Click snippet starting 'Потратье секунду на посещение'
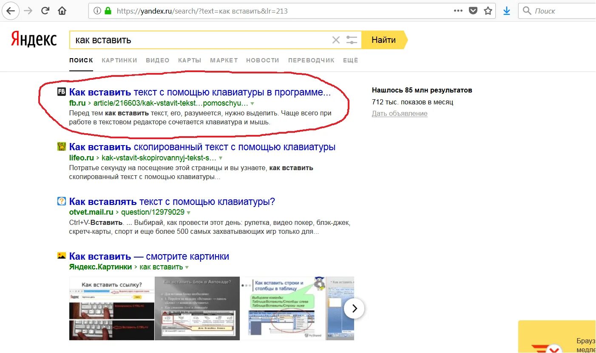Screen dimensions: 596x353 coord(191,172)
